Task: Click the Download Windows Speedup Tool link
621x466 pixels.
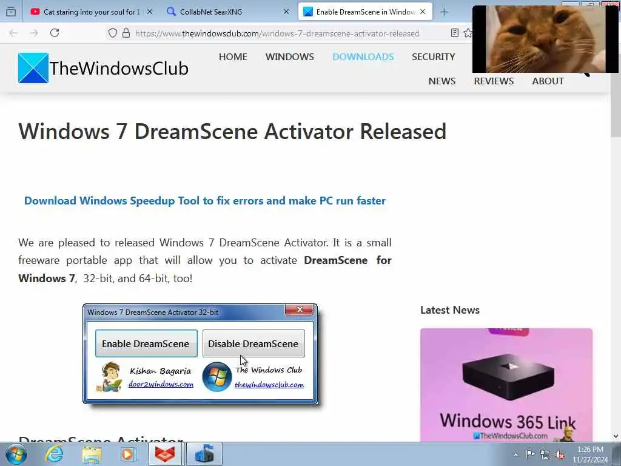Action: (205, 200)
